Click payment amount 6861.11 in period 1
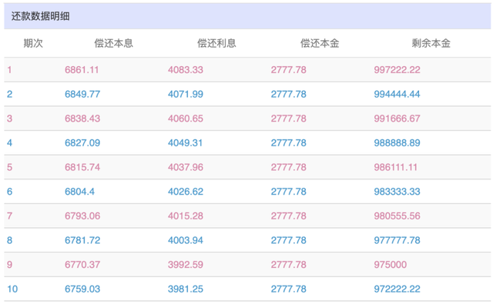 pos(82,70)
